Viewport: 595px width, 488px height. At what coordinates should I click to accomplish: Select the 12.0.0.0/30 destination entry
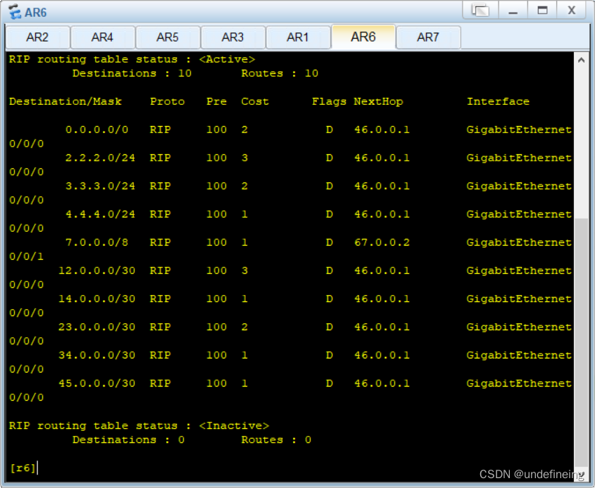pyautogui.click(x=96, y=270)
